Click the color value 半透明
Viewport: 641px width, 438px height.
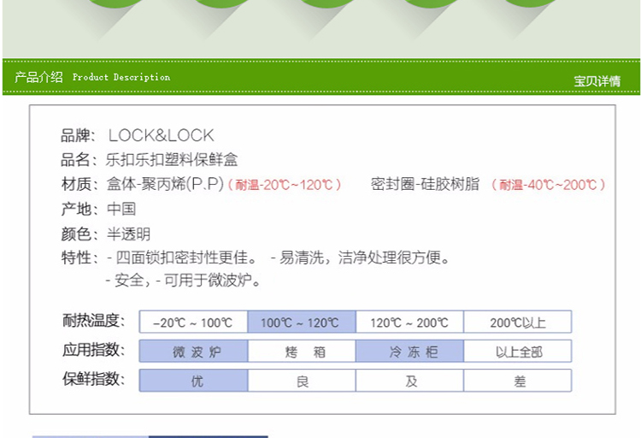(129, 234)
